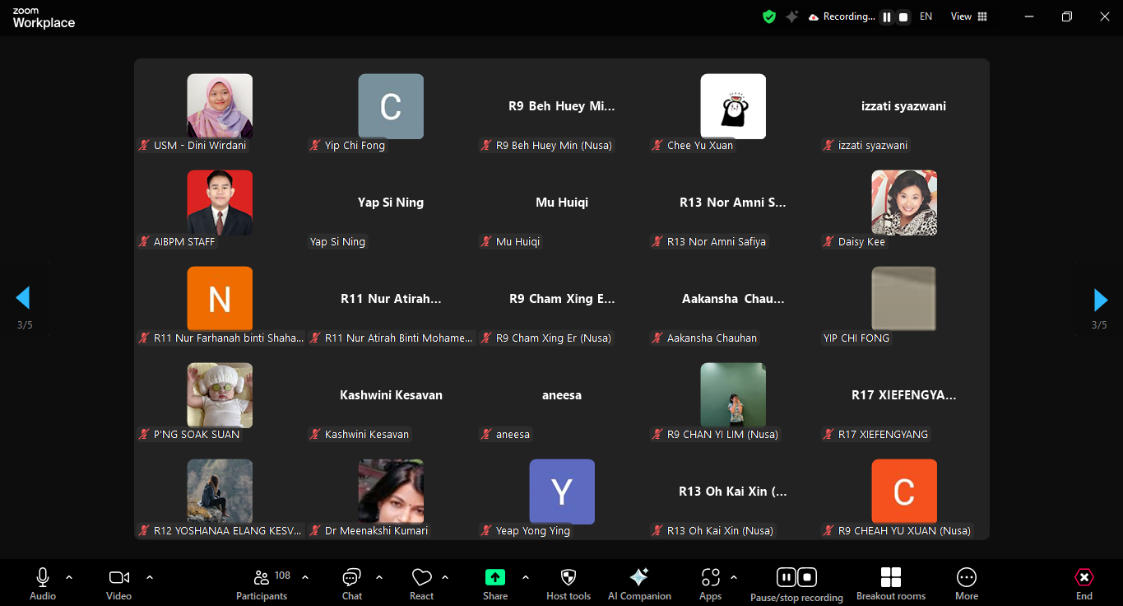This screenshot has height=606, width=1123.
Task: Select Chee Yu Xuan's penguin avatar
Action: click(733, 106)
